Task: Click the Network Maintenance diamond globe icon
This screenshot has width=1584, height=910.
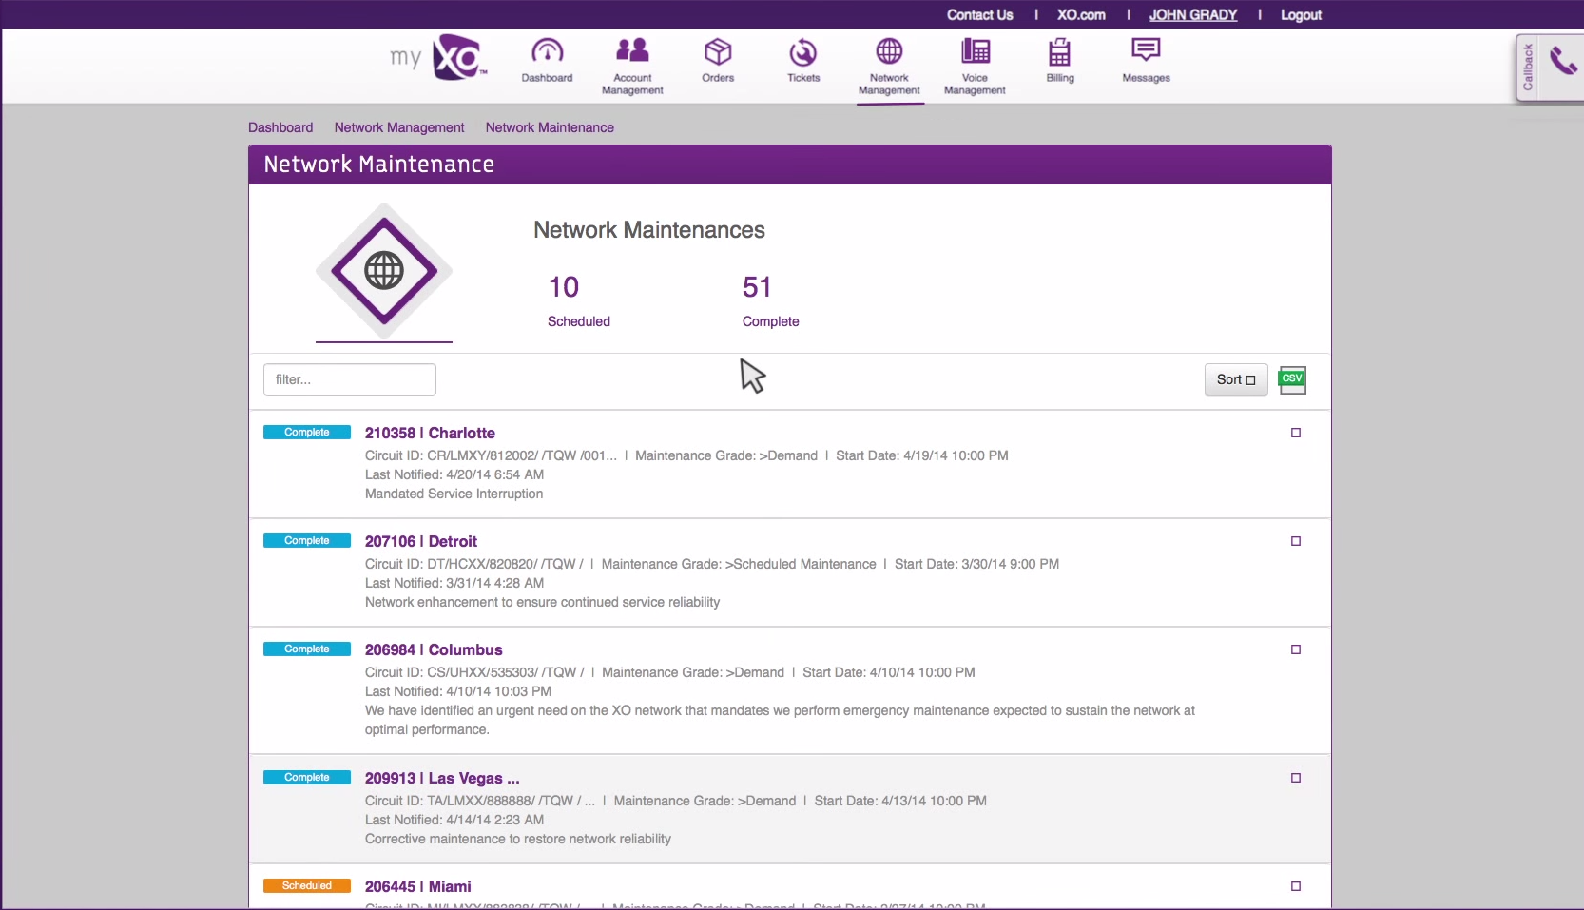Action: click(384, 271)
